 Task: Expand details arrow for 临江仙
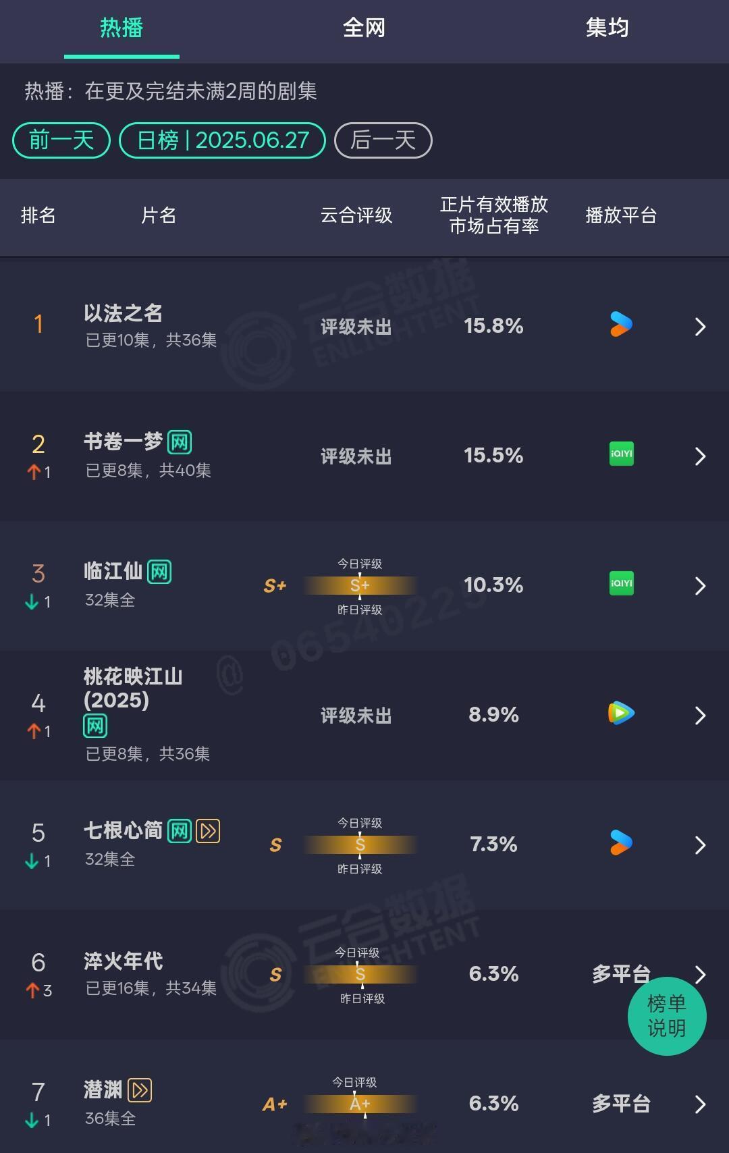700,586
